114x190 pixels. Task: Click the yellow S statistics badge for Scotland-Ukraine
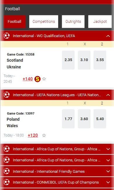(x=37, y=79)
